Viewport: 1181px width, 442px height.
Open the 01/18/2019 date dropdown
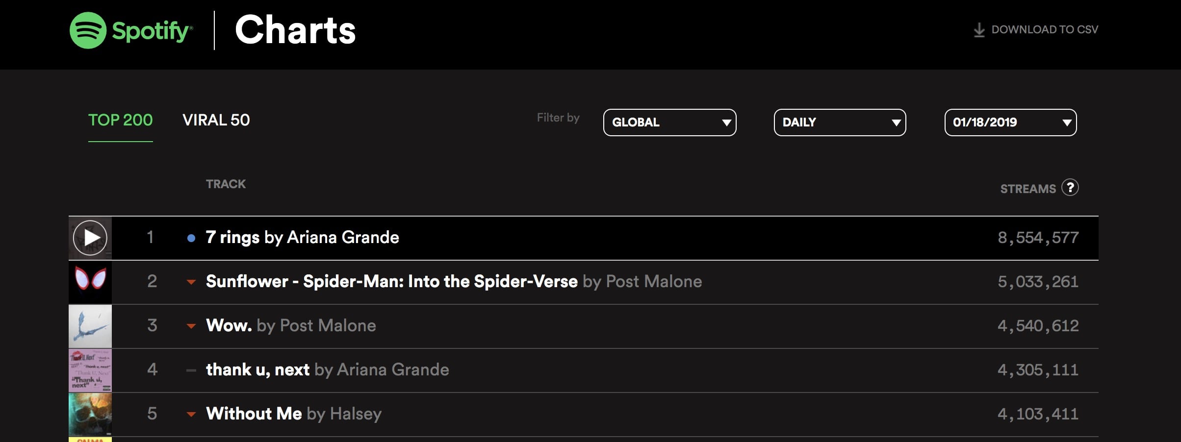coord(1010,123)
